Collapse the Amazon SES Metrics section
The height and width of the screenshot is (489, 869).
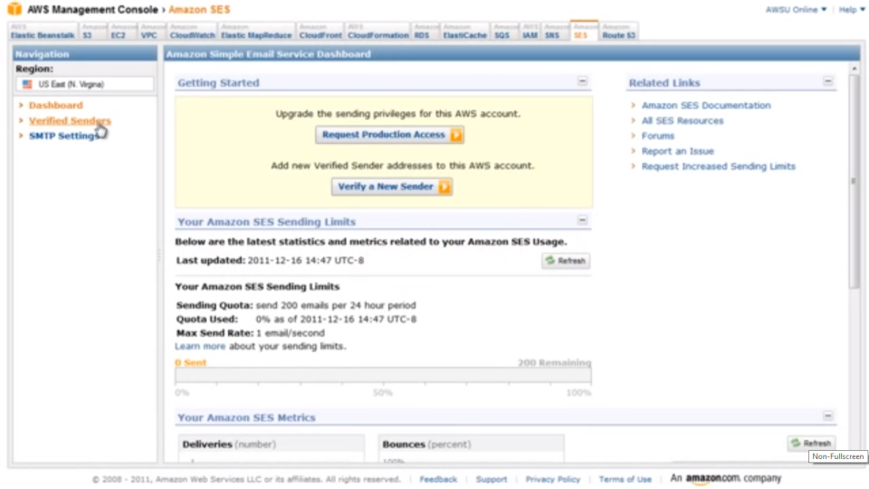coord(828,416)
